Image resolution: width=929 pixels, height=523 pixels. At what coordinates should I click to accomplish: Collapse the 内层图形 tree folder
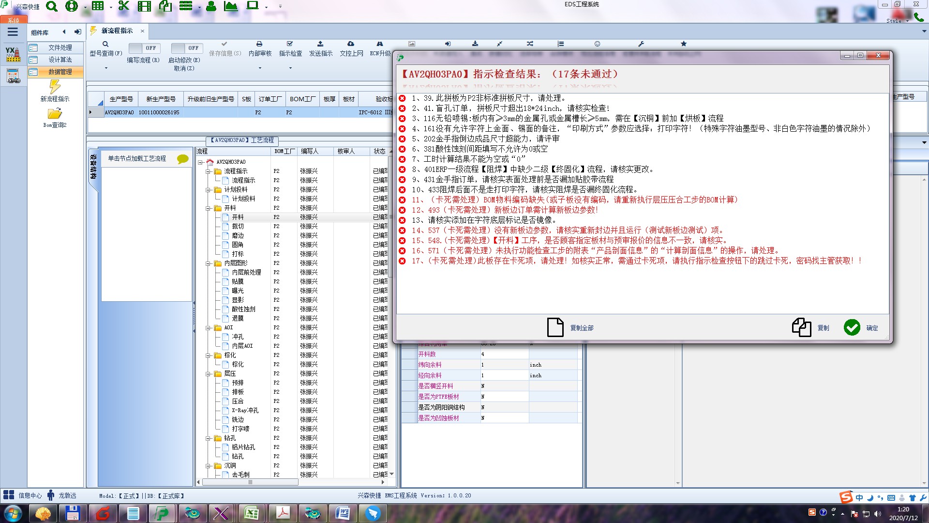click(208, 263)
